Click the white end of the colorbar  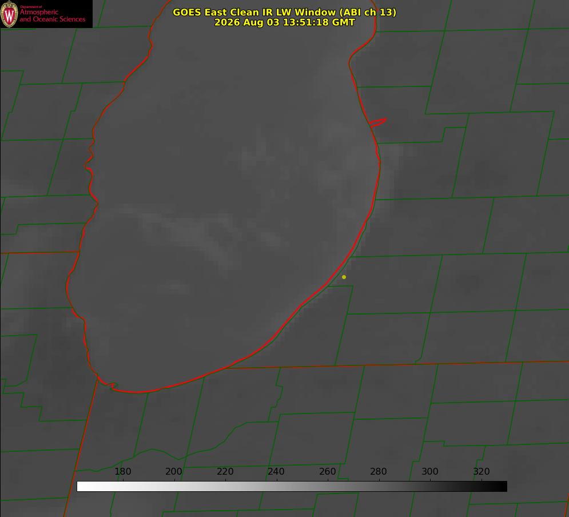click(x=82, y=487)
